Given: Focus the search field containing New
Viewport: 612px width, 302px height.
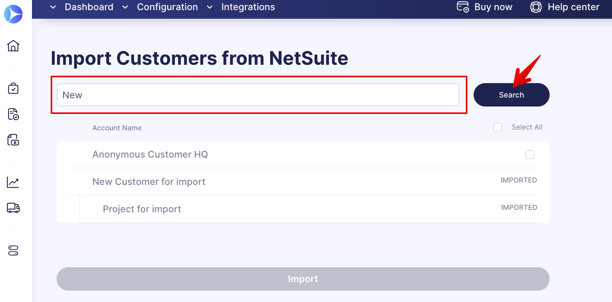Looking at the screenshot, I should pyautogui.click(x=258, y=95).
